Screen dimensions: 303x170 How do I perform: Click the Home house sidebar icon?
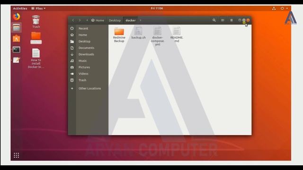point(72,35)
